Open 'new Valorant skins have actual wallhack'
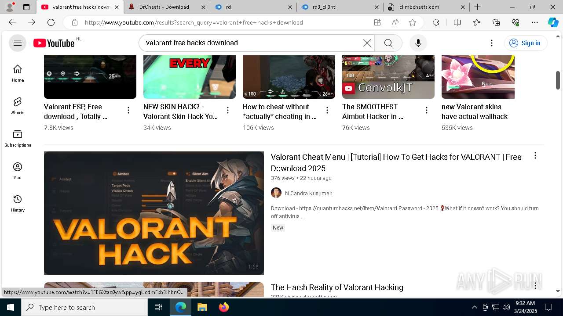This screenshot has height=316, width=563. click(x=475, y=111)
